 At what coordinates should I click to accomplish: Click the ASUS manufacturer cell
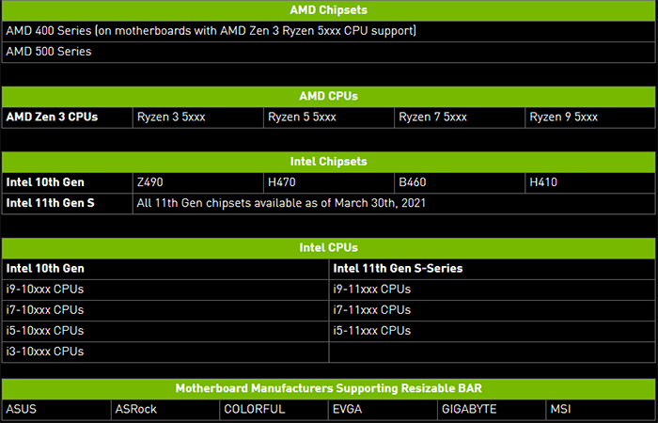(56, 410)
